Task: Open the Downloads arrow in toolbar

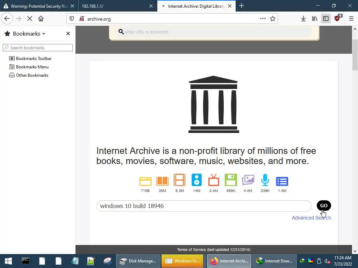Action: pyautogui.click(x=303, y=19)
